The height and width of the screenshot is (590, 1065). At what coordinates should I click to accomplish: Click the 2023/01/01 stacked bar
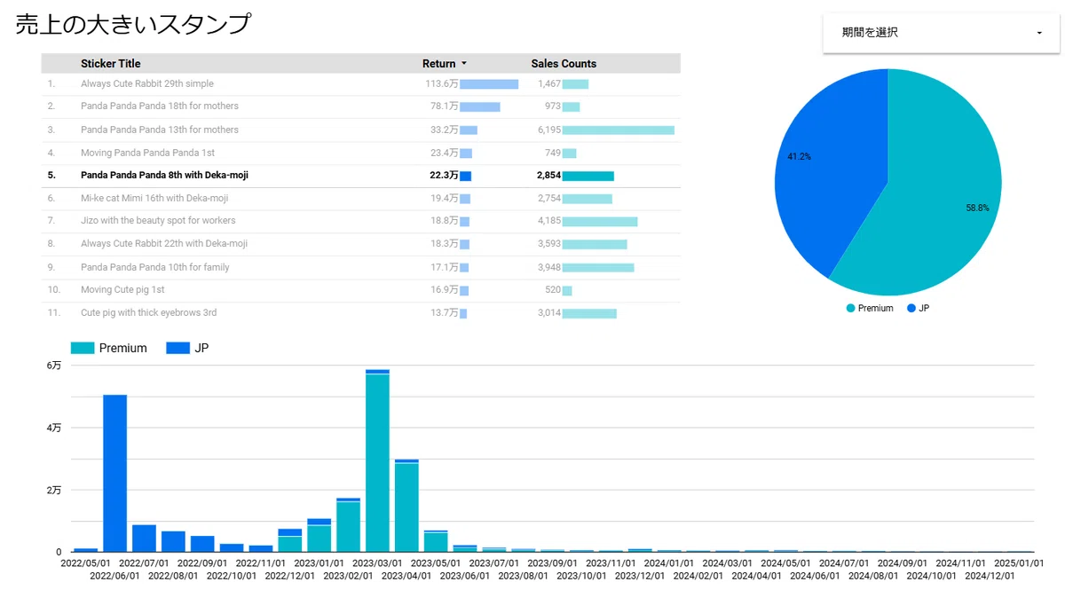coord(319,535)
